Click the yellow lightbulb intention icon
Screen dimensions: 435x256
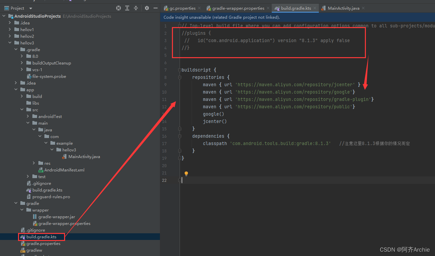pyautogui.click(x=186, y=173)
